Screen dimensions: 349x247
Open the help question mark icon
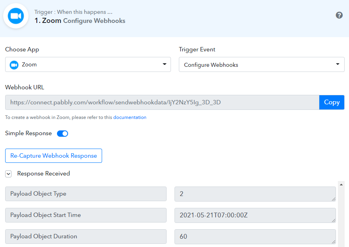pos(339,15)
